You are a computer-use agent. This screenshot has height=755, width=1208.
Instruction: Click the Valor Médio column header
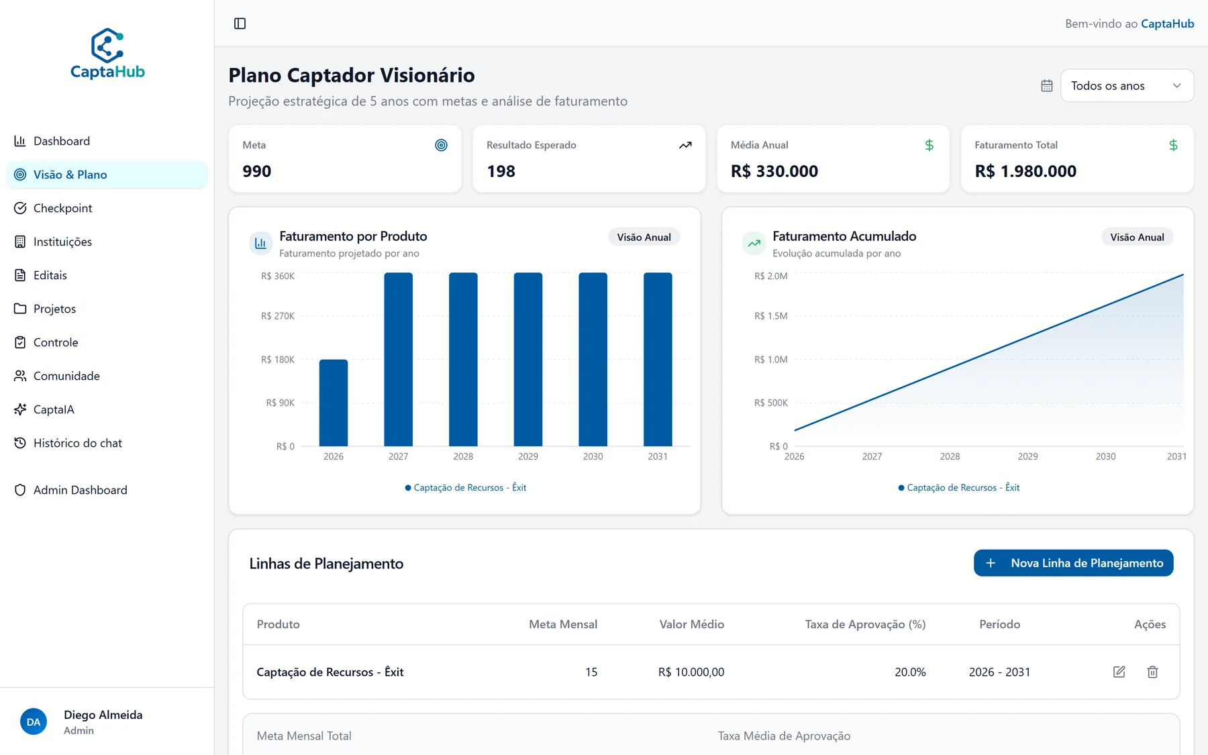691,624
